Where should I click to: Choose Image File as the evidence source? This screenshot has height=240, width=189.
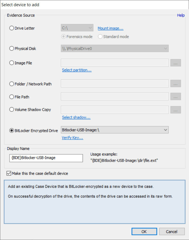click(11, 63)
